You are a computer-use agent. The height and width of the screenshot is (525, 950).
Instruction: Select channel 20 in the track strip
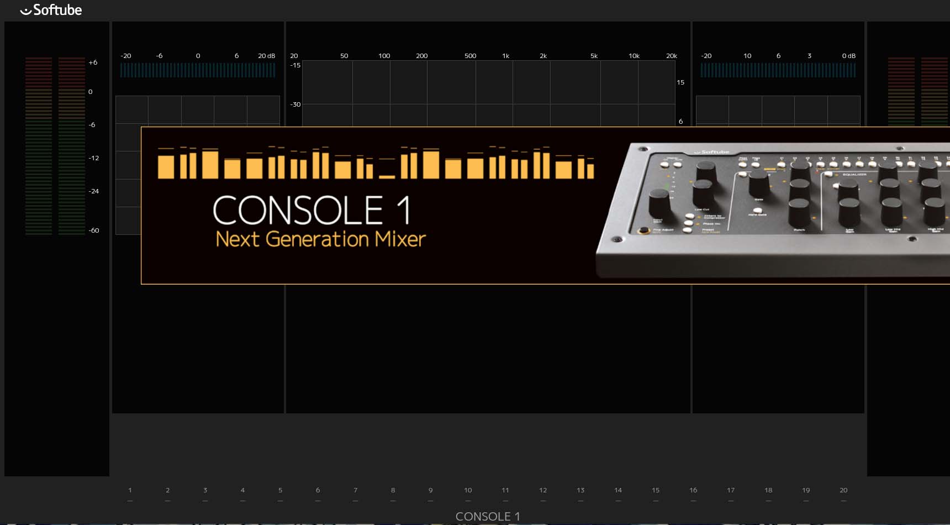coord(843,490)
